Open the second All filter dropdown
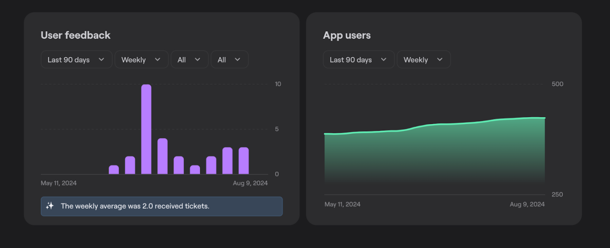The height and width of the screenshot is (248, 610). pos(229,60)
